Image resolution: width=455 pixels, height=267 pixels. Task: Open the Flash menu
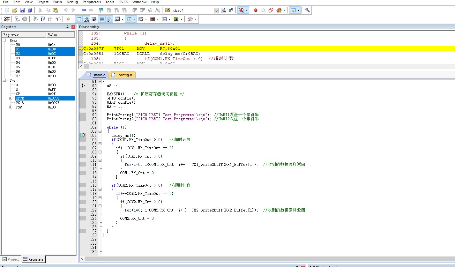(x=58, y=2)
